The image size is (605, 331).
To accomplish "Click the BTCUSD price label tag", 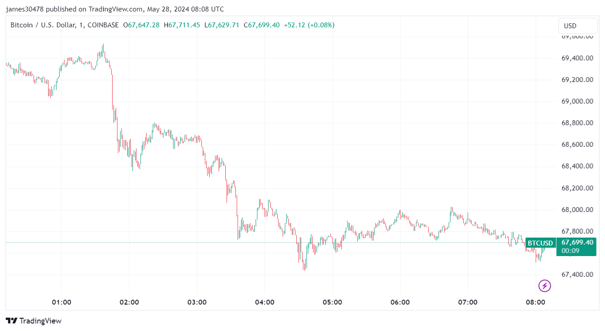I will (x=540, y=243).
